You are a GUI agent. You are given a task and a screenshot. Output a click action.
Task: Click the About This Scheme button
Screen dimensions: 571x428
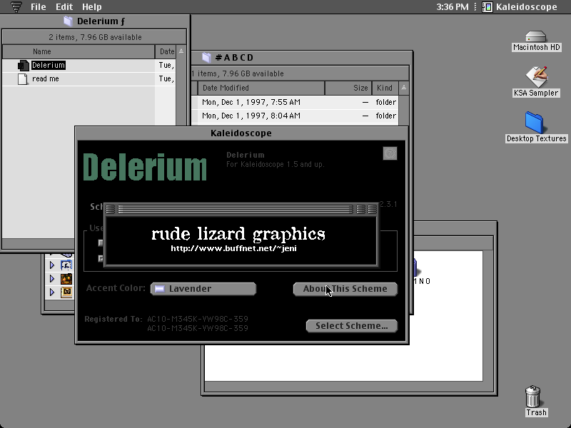pyautogui.click(x=345, y=289)
